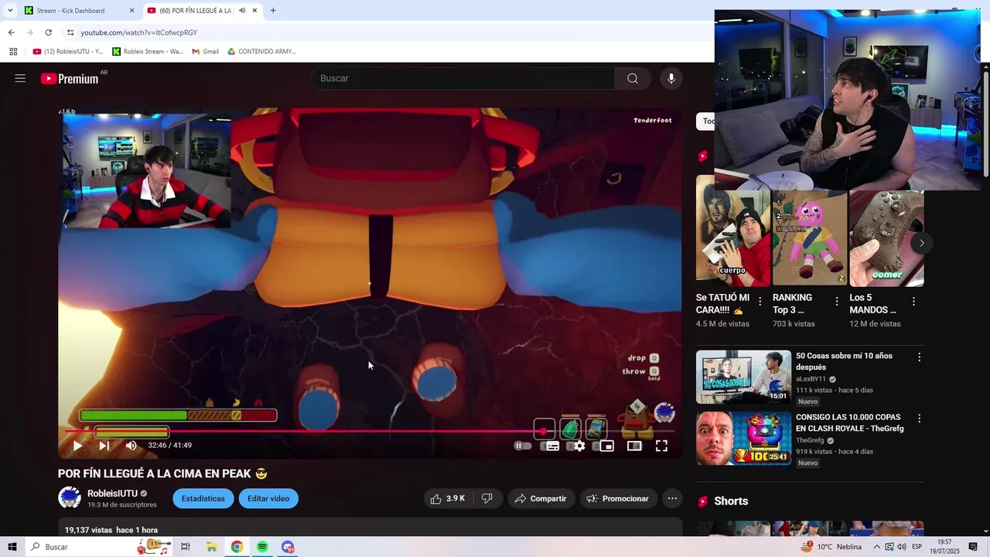Click the progress bar scrubber handle
The width and height of the screenshot is (990, 557).
(x=543, y=431)
